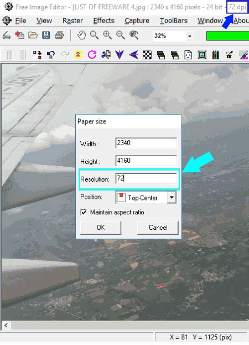The image size is (249, 345).
Task: Click into the Height field
Action: [x=146, y=161]
